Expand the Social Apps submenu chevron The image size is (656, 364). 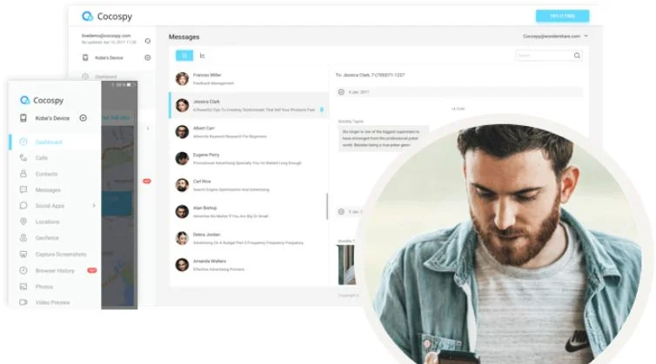point(94,206)
